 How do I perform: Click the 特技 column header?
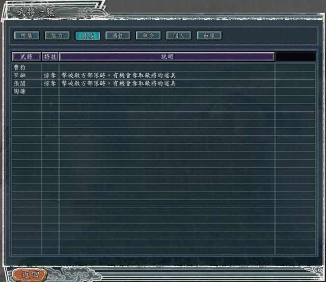coord(50,56)
